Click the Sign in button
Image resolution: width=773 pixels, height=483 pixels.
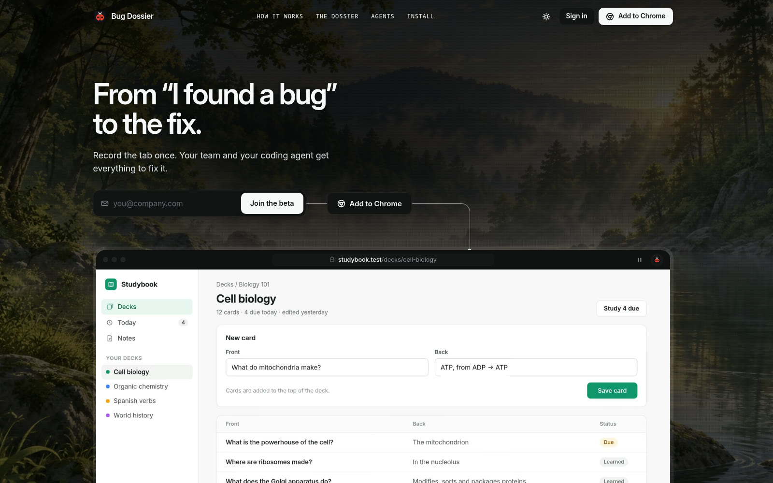coord(576,16)
